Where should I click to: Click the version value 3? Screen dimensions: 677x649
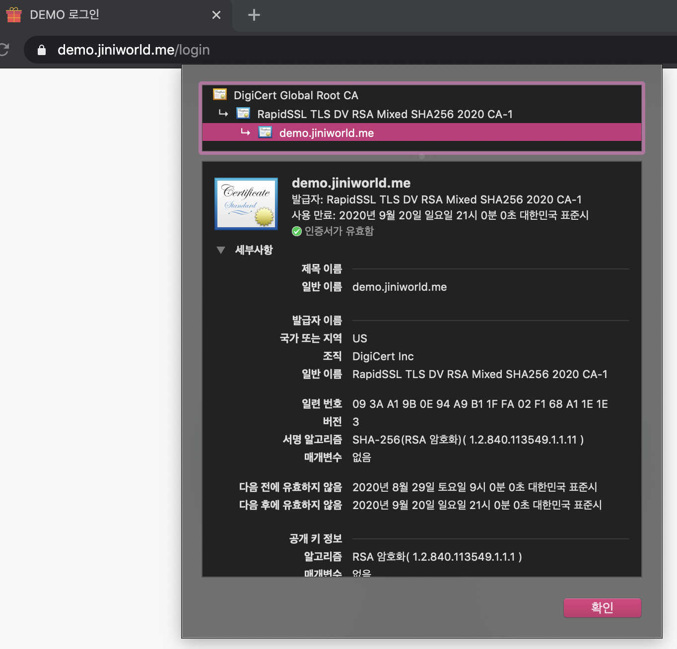pyautogui.click(x=355, y=422)
